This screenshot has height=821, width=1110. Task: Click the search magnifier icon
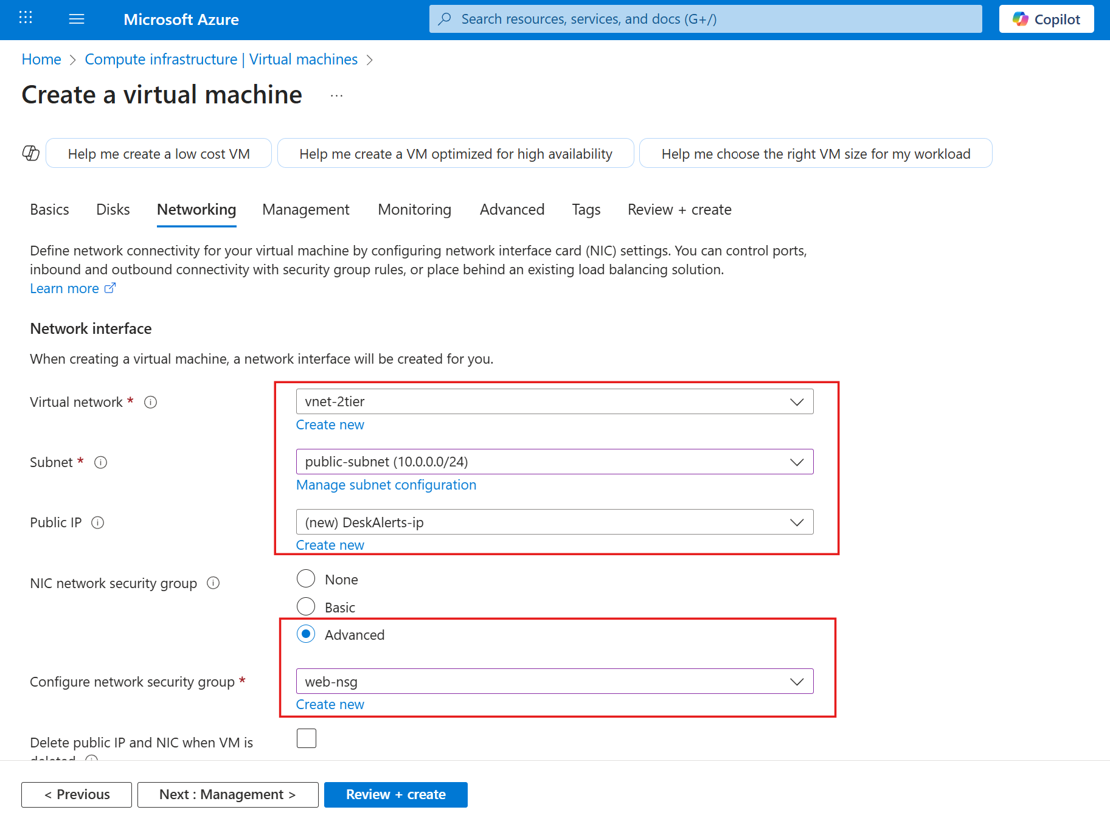click(x=445, y=19)
